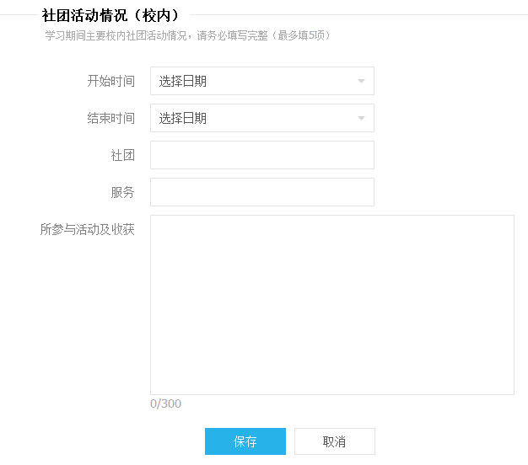This screenshot has height=465, width=528.
Task: Click inside the 所参与活动及收获 text area
Action: coord(332,305)
